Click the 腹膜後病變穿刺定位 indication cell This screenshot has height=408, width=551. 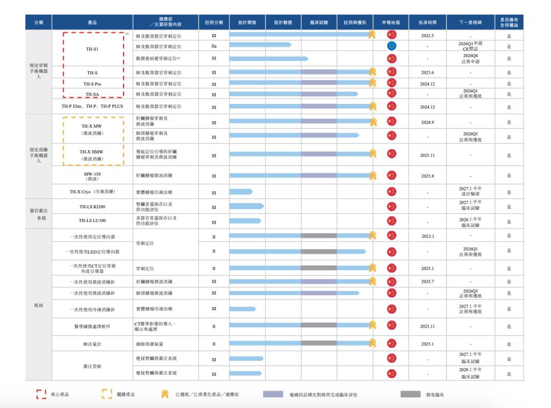pyautogui.click(x=165, y=59)
